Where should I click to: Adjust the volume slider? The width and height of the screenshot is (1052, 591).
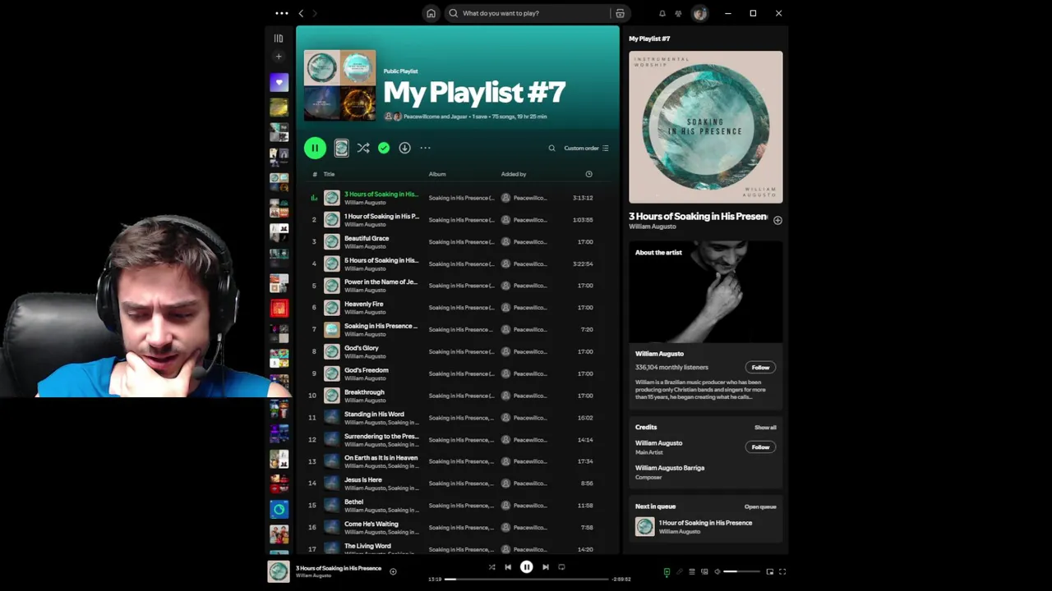point(742,572)
